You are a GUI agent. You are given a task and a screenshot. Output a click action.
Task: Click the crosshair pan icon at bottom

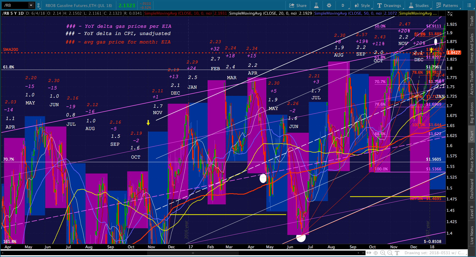point(376,253)
